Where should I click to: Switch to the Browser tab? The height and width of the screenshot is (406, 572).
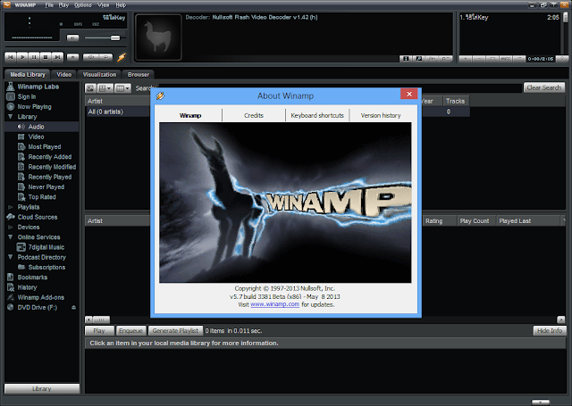tap(139, 74)
